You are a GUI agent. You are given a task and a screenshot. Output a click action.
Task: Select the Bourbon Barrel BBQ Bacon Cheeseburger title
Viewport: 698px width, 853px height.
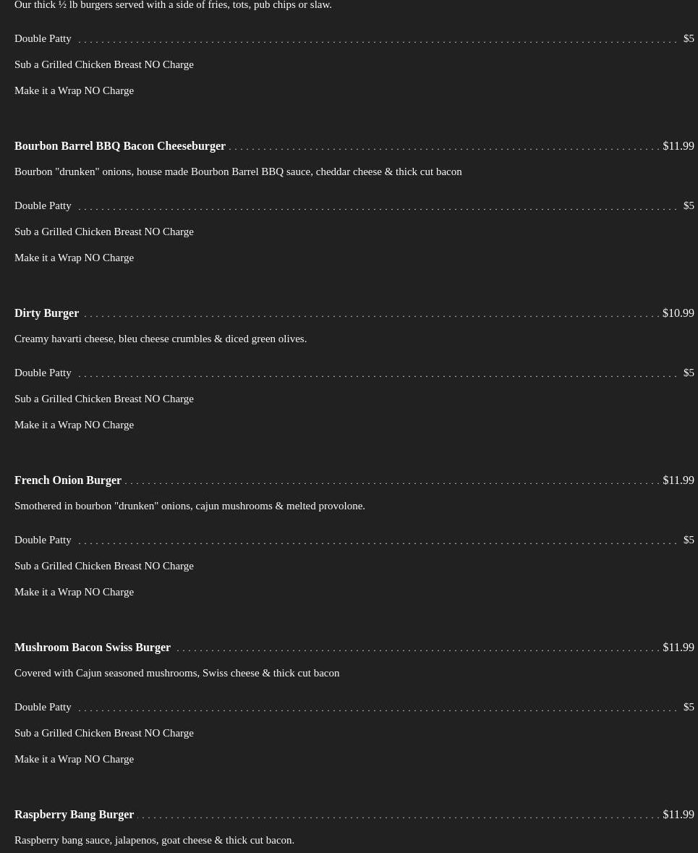pyautogui.click(x=119, y=146)
